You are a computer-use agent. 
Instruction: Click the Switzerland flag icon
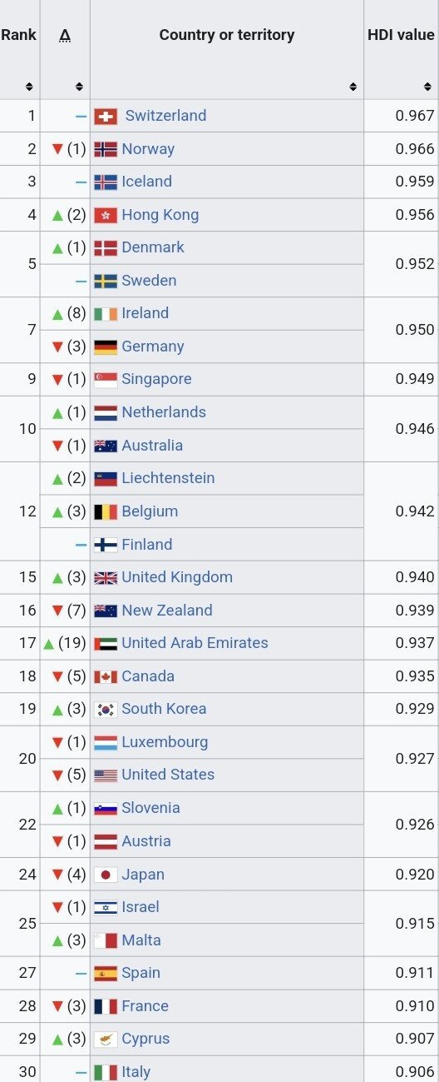point(106,116)
